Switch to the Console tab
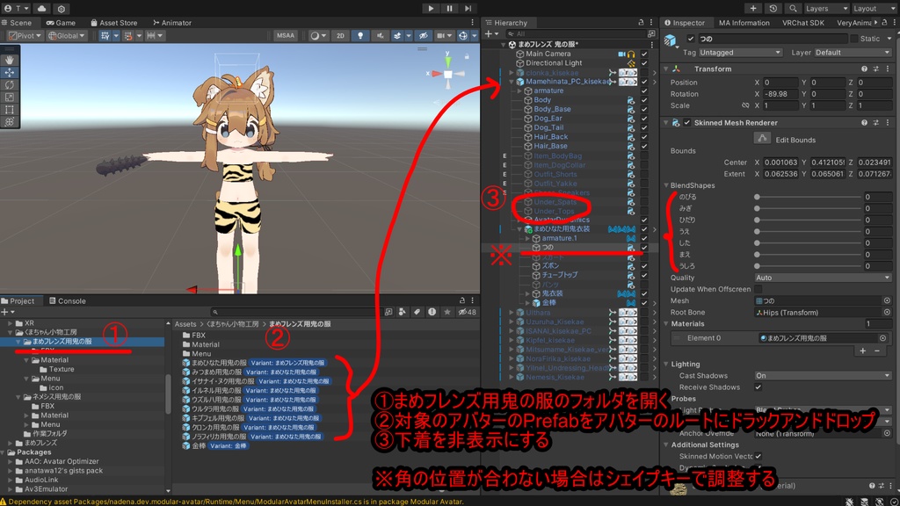This screenshot has height=506, width=900. pyautogui.click(x=68, y=300)
